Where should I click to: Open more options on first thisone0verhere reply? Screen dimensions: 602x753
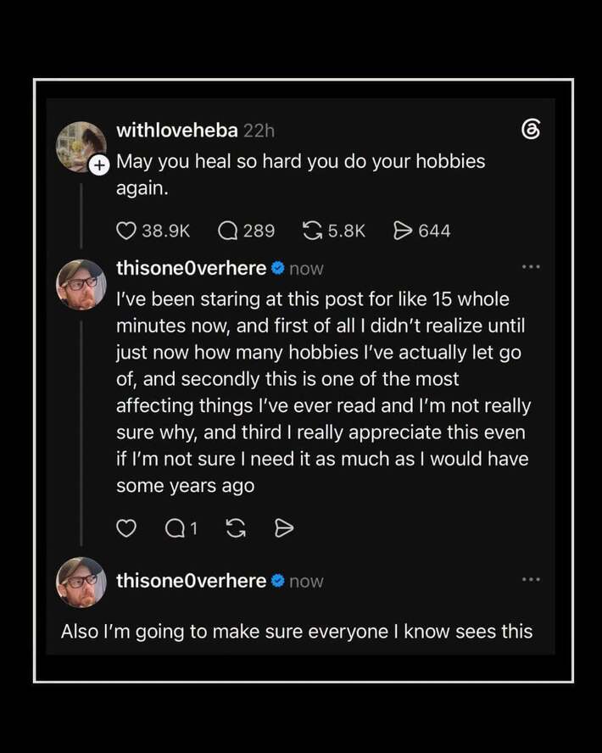(531, 267)
